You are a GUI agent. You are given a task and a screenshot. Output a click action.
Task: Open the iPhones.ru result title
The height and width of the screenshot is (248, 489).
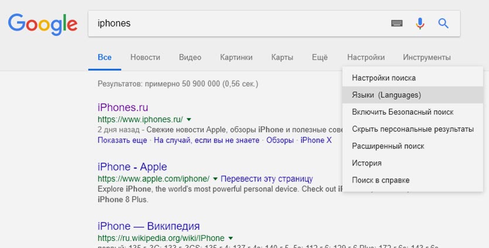pos(123,107)
